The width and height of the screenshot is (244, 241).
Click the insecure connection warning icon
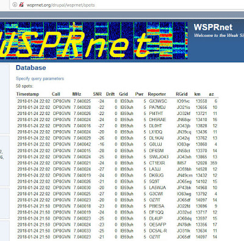pos(21,5)
